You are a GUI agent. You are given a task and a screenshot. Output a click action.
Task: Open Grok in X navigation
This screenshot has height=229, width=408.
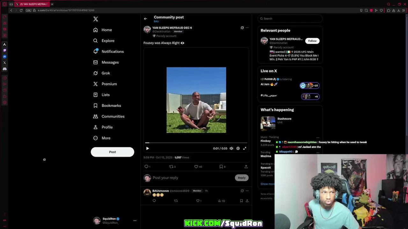[102, 73]
